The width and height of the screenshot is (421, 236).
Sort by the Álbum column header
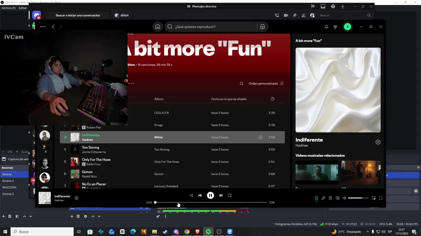point(159,99)
